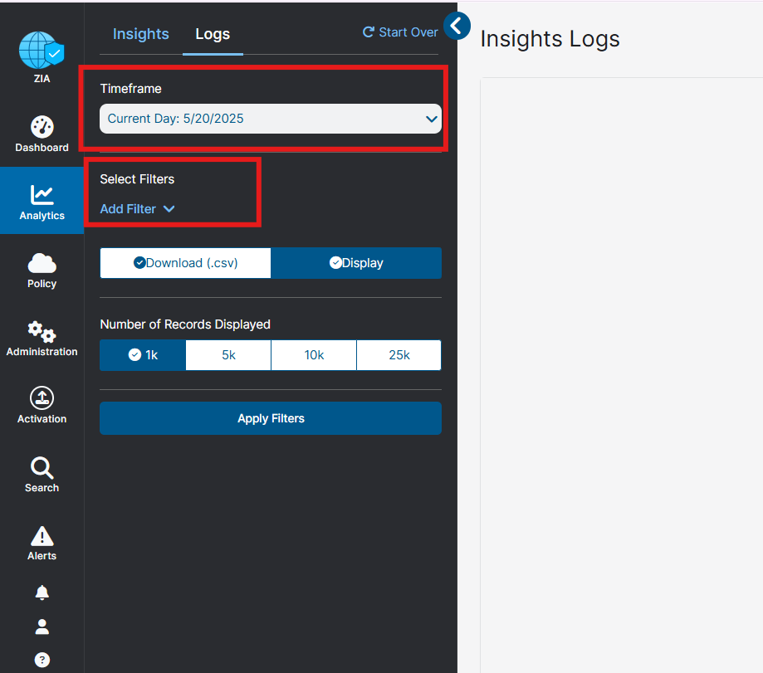
Task: Expand the Add Filter dropdown
Action: tap(137, 209)
